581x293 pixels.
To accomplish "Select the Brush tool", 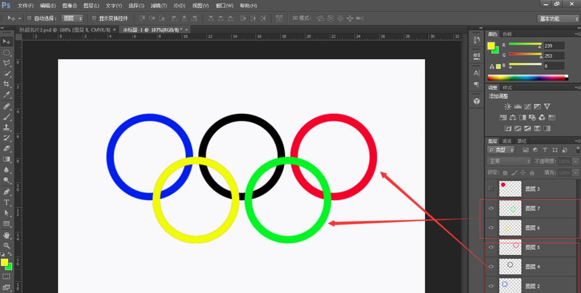I will [6, 117].
